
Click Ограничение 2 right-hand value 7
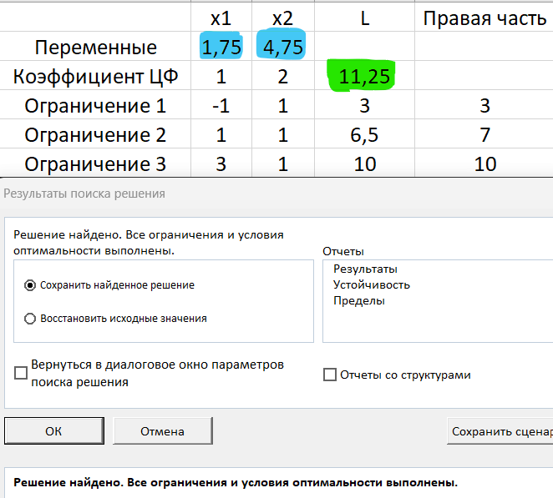click(484, 134)
